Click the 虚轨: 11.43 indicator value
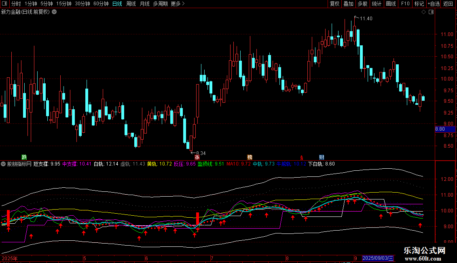This screenshot has width=457, height=263. (133, 164)
